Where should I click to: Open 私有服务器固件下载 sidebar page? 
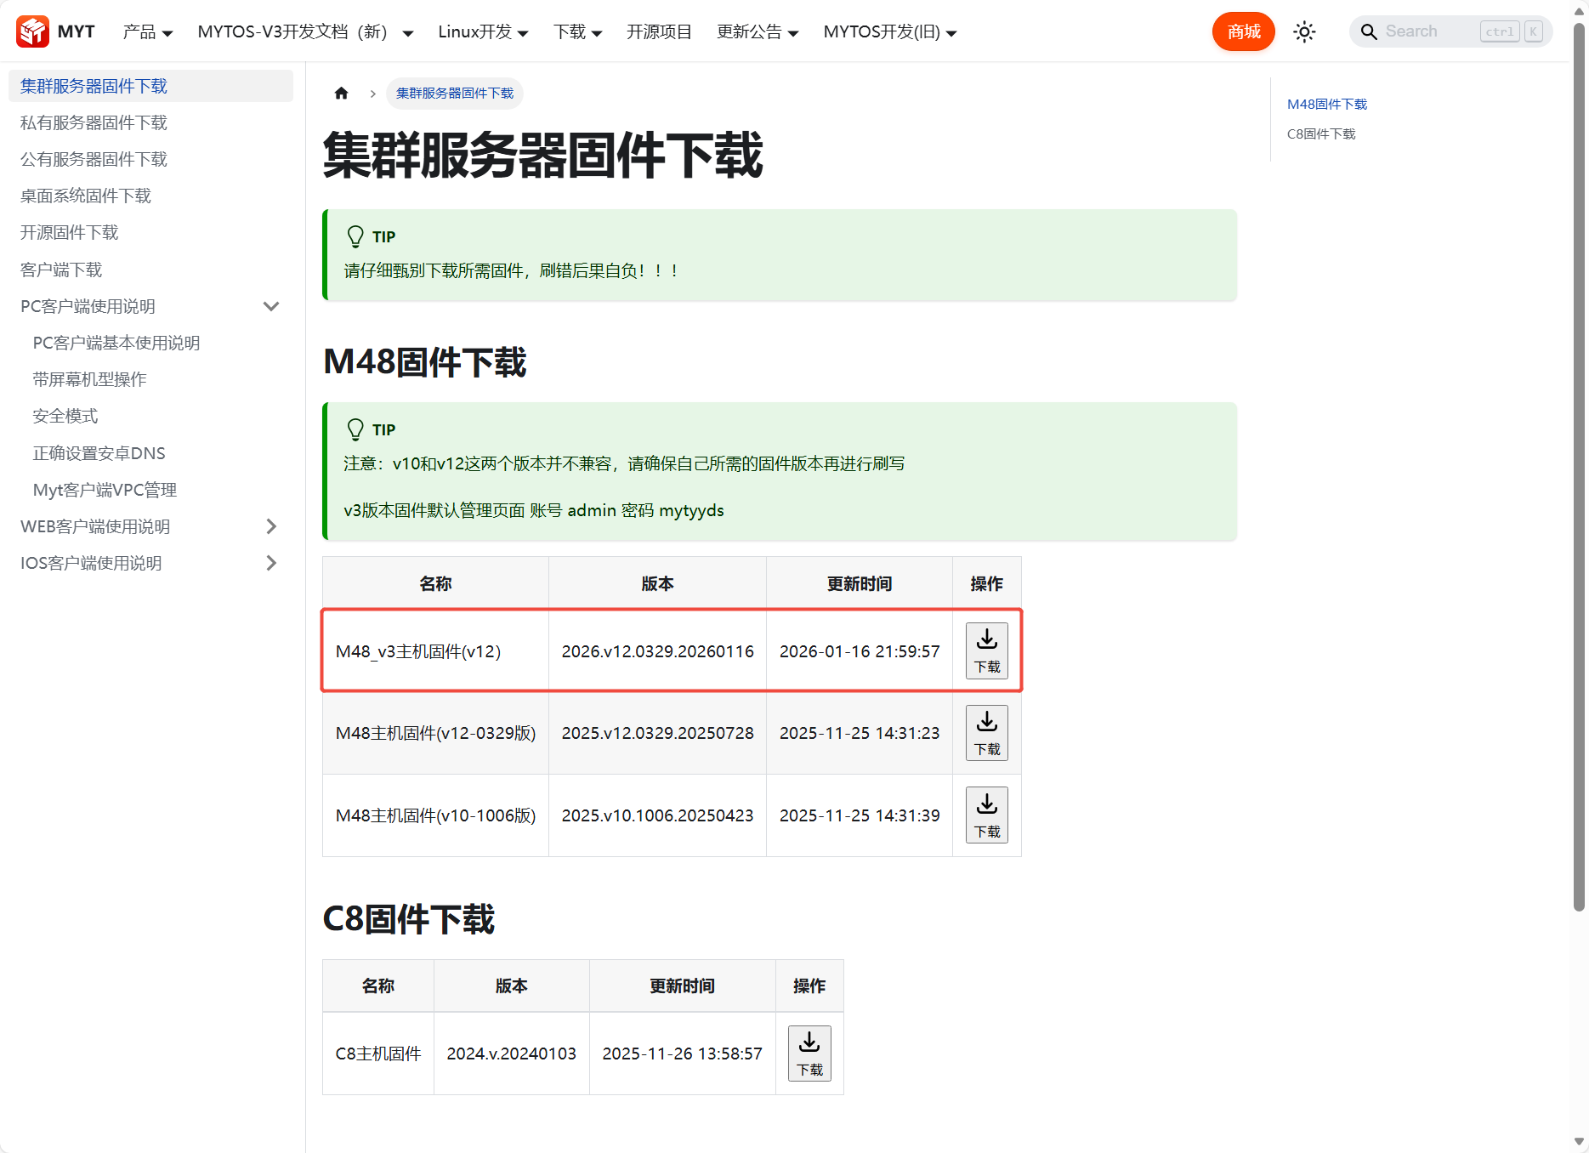tap(94, 123)
